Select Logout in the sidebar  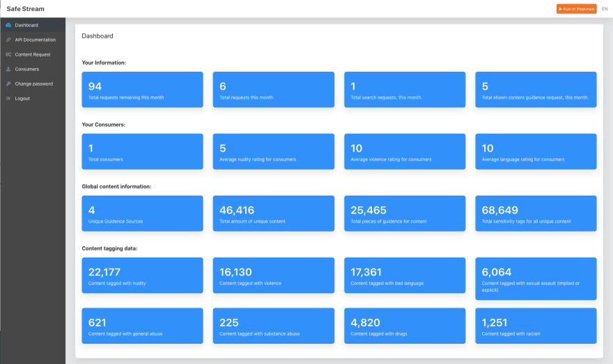pos(33,98)
